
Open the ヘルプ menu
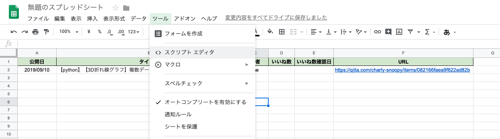(x=209, y=18)
